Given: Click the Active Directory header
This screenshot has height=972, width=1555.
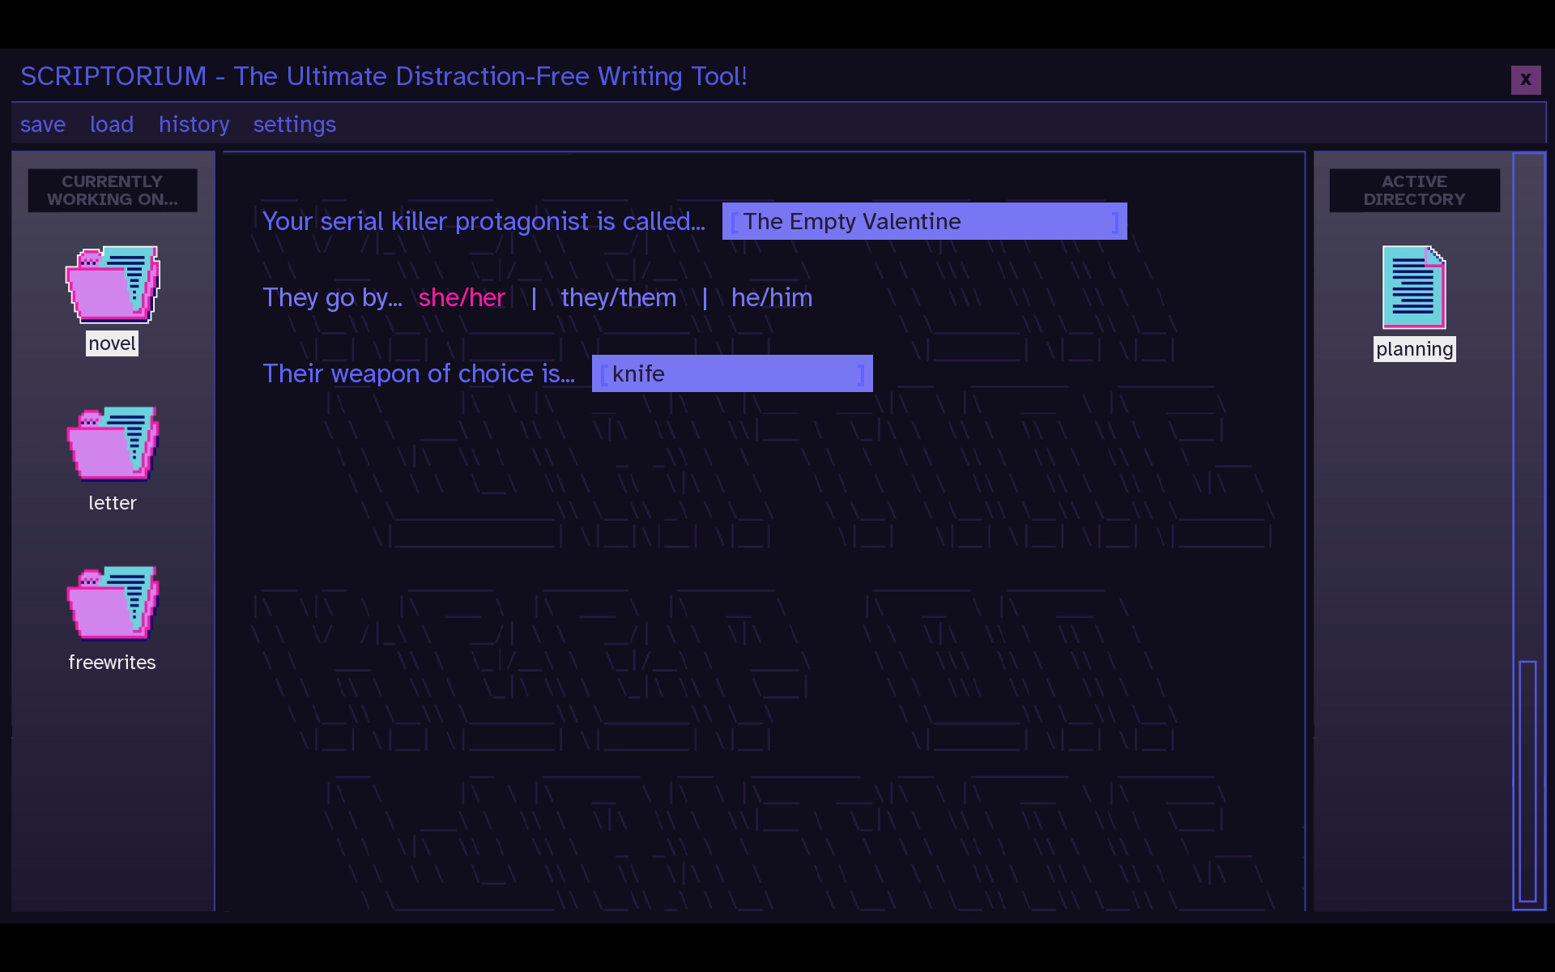Looking at the screenshot, I should pos(1414,190).
